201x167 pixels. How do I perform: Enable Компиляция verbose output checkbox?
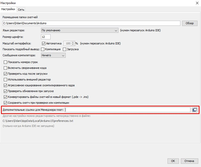(43, 49)
